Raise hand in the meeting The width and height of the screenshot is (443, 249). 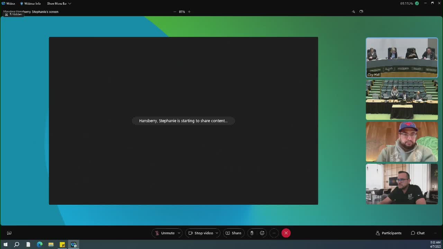pyautogui.click(x=252, y=233)
